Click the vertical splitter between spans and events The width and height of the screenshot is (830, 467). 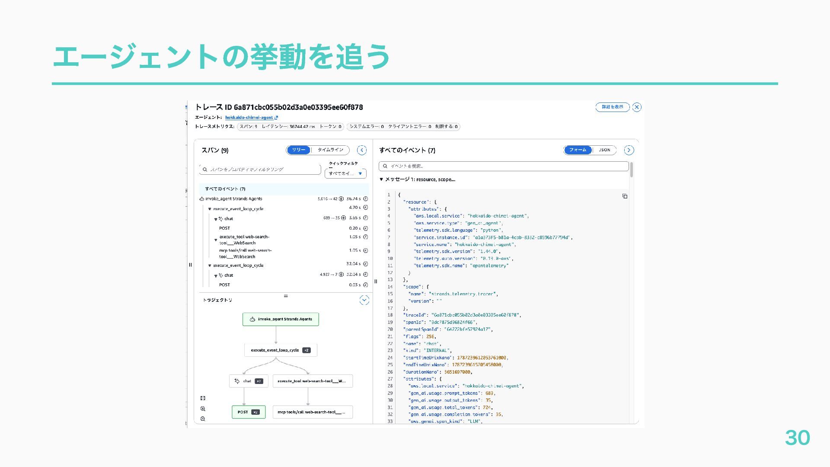click(x=376, y=281)
